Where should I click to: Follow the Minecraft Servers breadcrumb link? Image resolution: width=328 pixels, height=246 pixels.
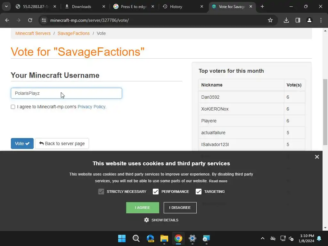33,33
